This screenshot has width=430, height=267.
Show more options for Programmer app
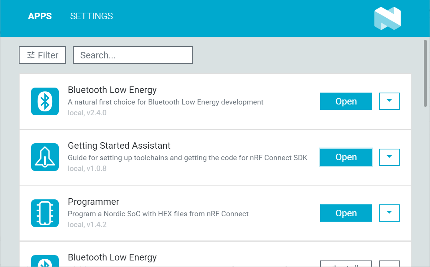389,213
